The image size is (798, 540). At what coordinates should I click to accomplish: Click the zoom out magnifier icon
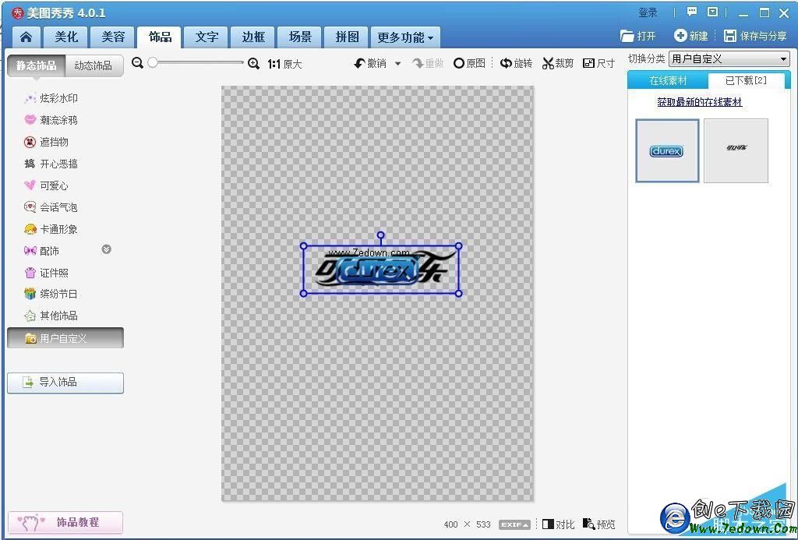[137, 63]
